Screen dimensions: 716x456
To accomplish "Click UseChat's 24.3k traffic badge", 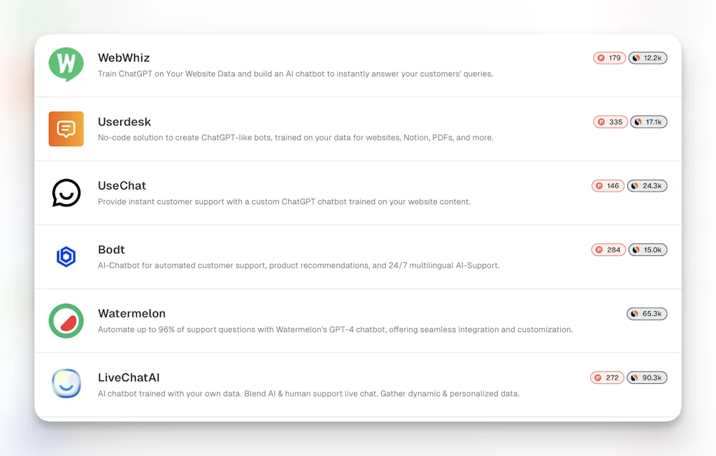I will [647, 185].
